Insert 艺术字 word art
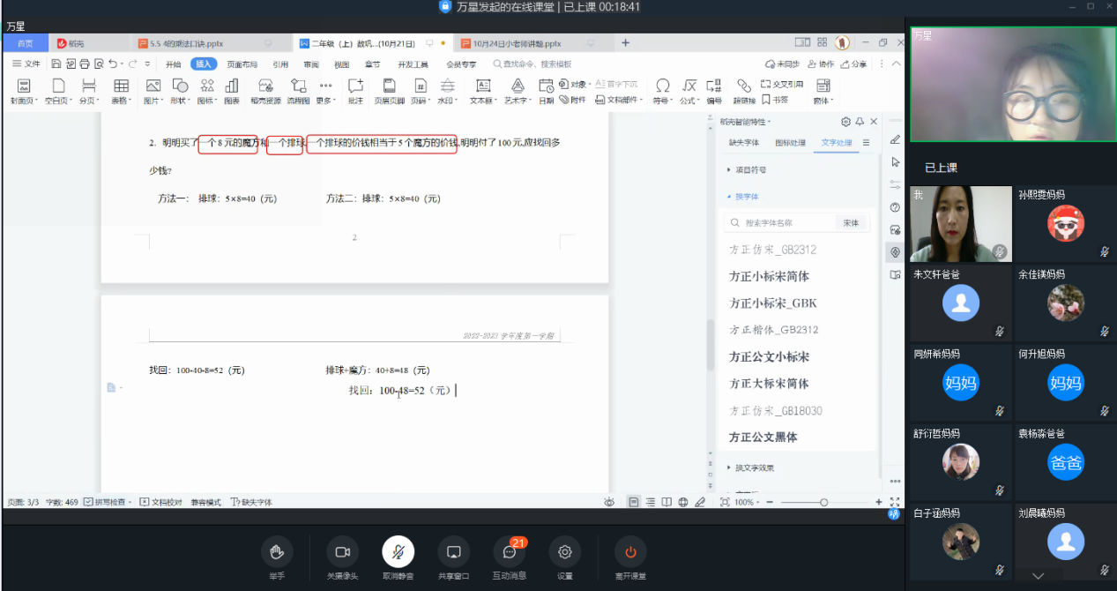The width and height of the screenshot is (1117, 591). [518, 91]
